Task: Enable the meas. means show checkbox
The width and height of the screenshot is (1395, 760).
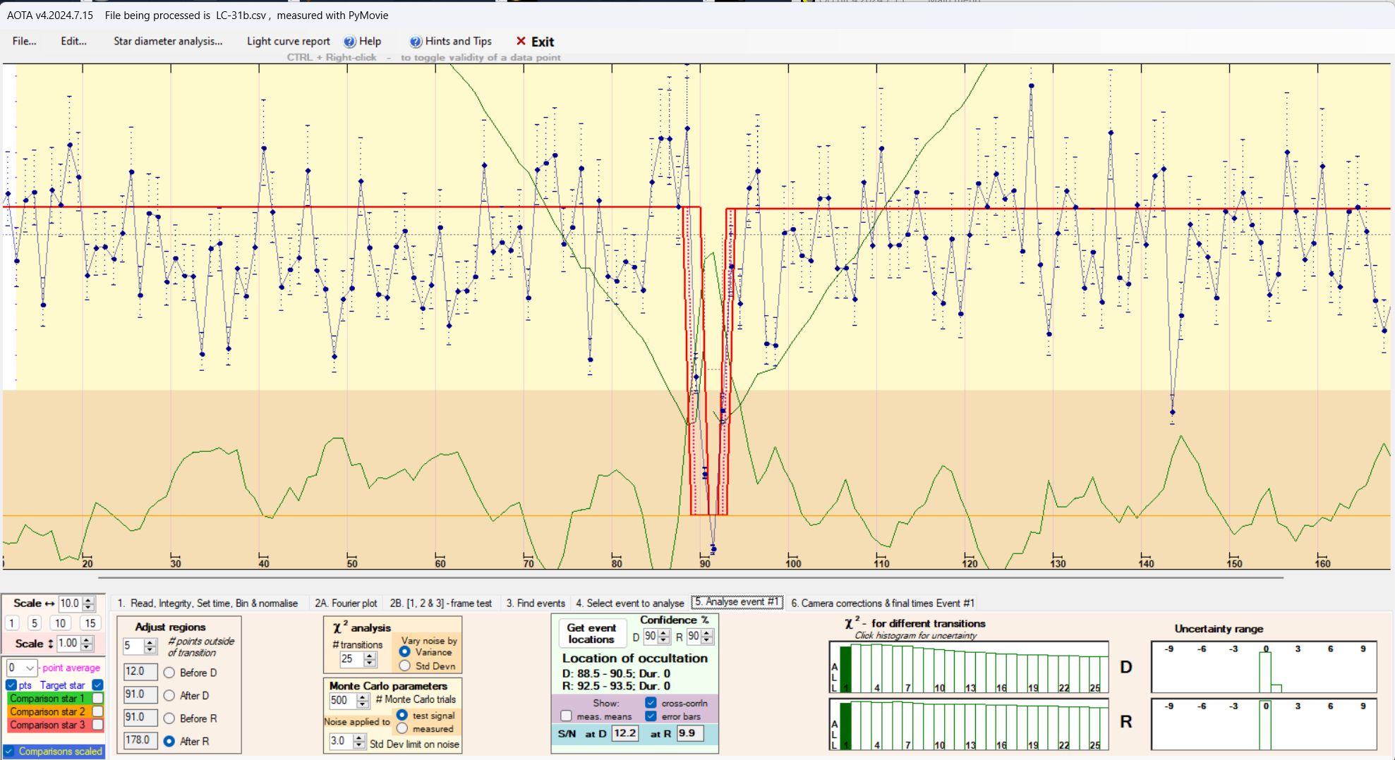Action: pos(566,716)
